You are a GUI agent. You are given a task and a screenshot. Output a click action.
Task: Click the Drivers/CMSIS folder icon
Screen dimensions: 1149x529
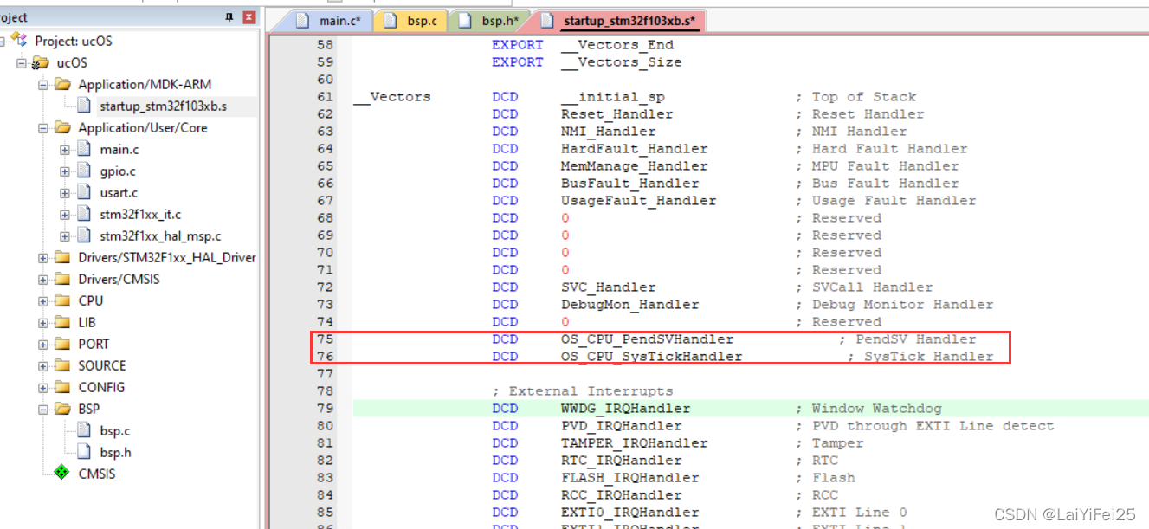coord(62,279)
